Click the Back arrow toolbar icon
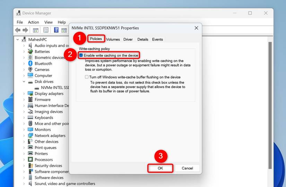Image resolution: width=286 pixels, height=187 pixels. pyautogui.click(x=18, y=30)
